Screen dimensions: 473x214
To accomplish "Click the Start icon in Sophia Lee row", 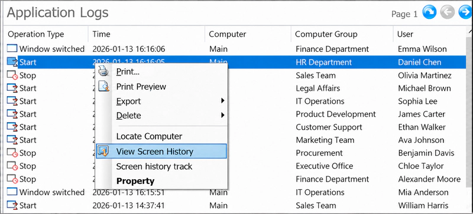I will 12,101.
